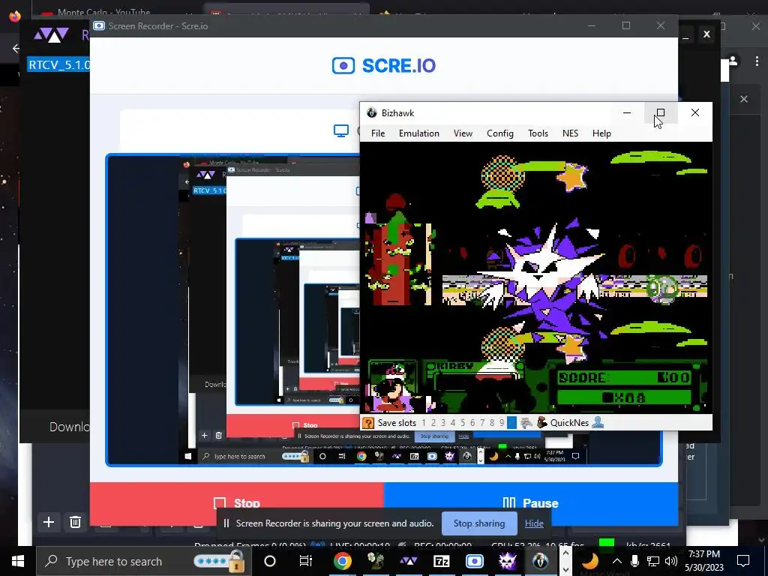This screenshot has width=768, height=576.
Task: Click the QuickNes core icon
Action: coord(541,423)
